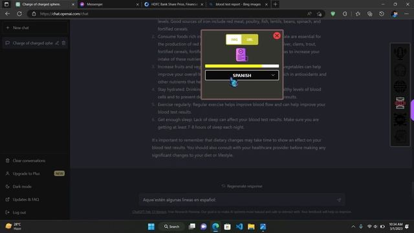Viewport: 414px width, 233px height.
Task: Click the blue app icon after File Explorer in the taskbar
Action: tap(263, 227)
